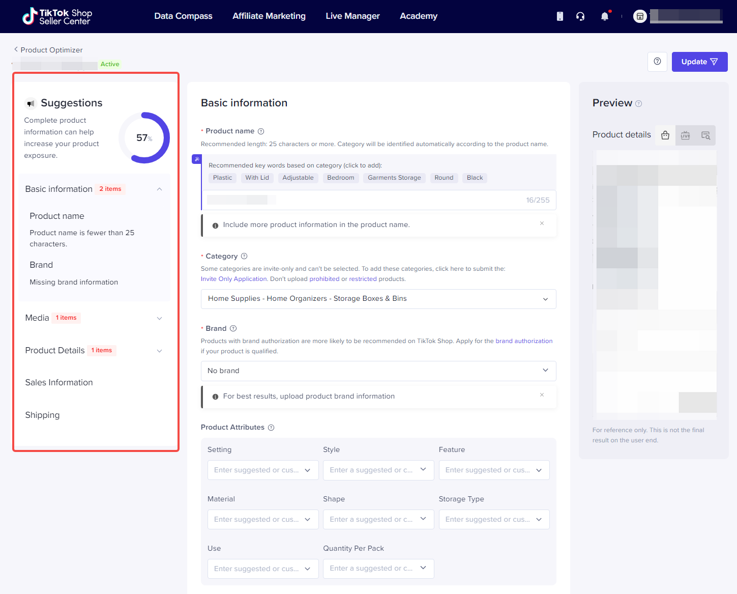Viewport: 737px width, 594px height.
Task: Open the Live Manager menu
Action: [x=352, y=16]
